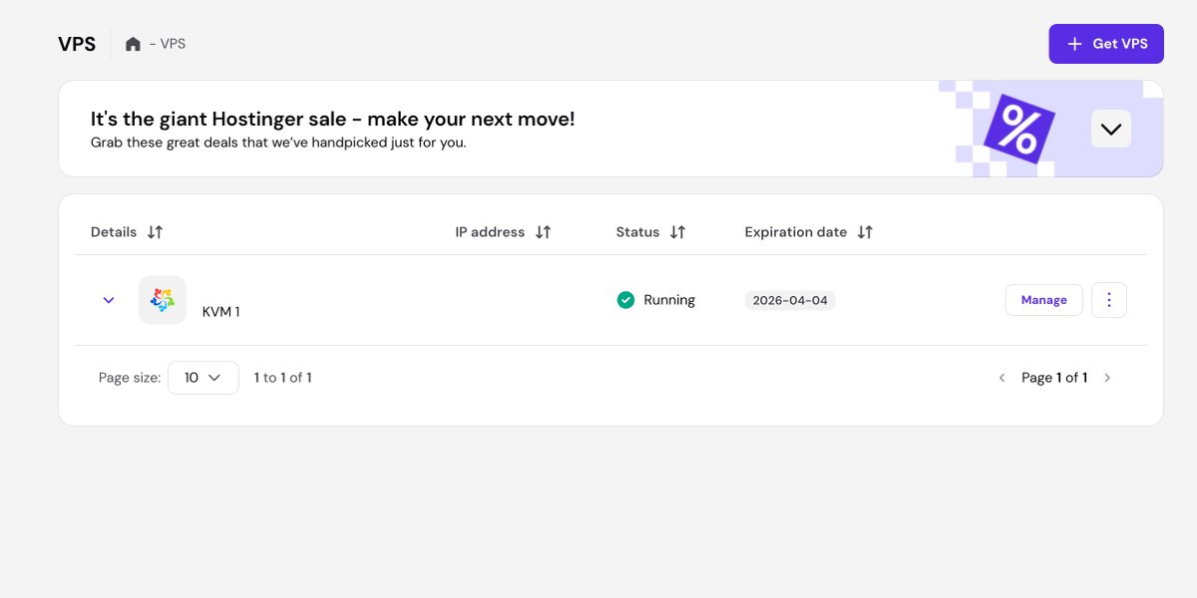Click the VPS breadcrumb text
The width and height of the screenshot is (1197, 598).
pos(173,44)
